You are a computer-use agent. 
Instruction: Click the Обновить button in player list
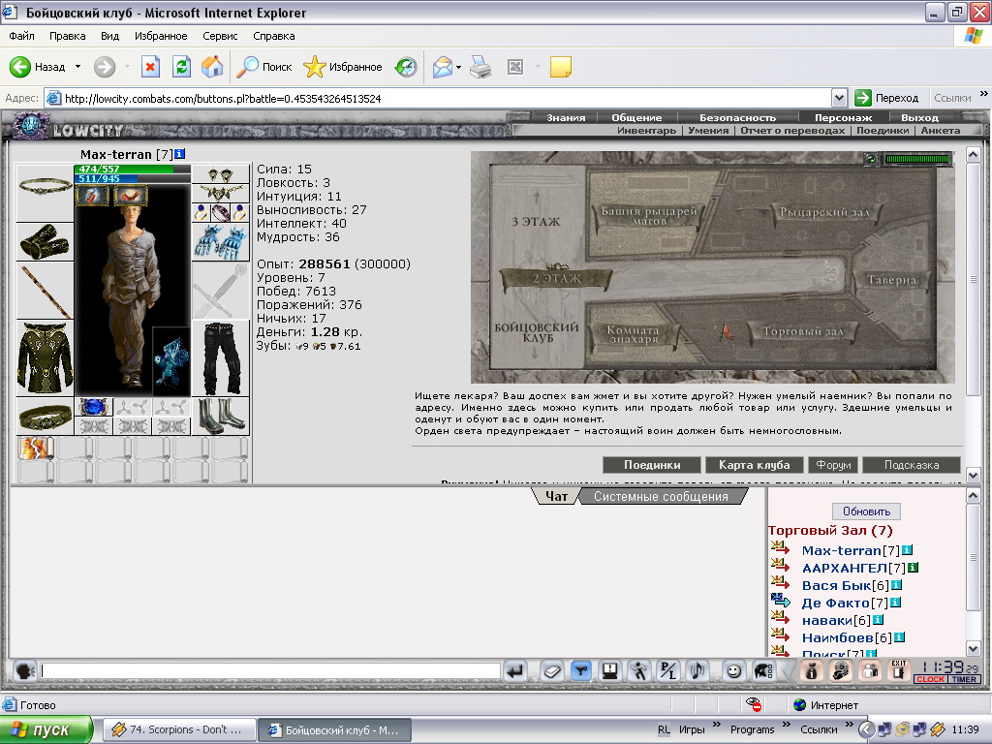(866, 511)
